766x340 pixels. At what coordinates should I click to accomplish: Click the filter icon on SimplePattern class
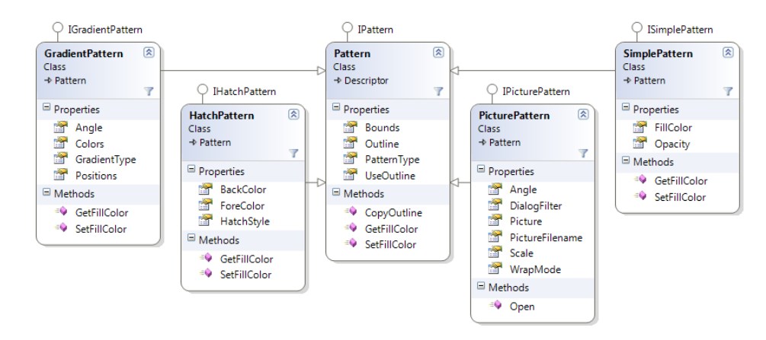pyautogui.click(x=728, y=91)
